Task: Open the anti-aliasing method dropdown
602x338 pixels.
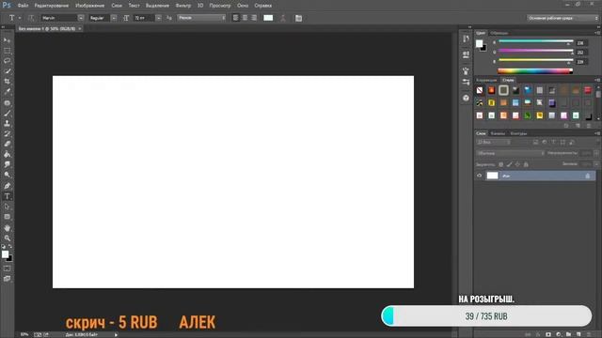Action: pyautogui.click(x=201, y=18)
